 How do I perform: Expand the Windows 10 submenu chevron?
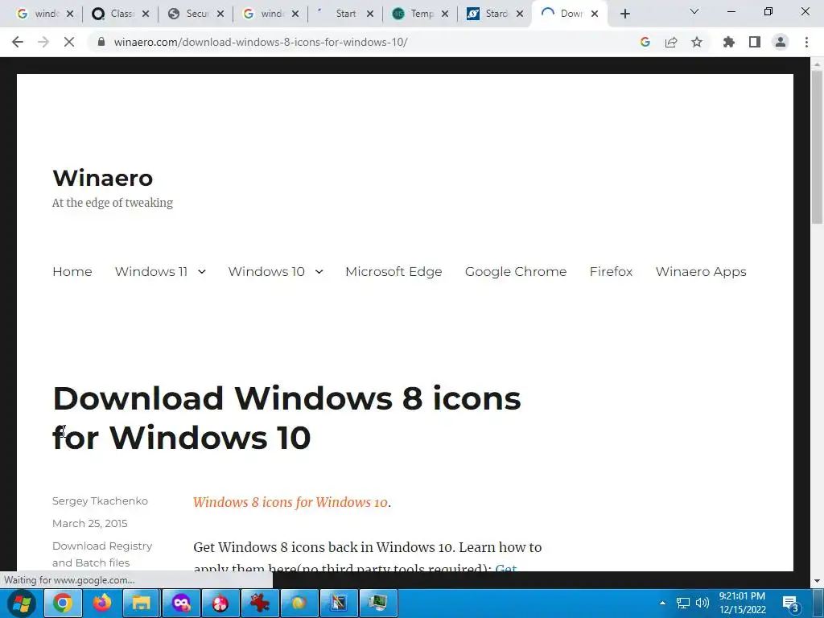click(319, 272)
